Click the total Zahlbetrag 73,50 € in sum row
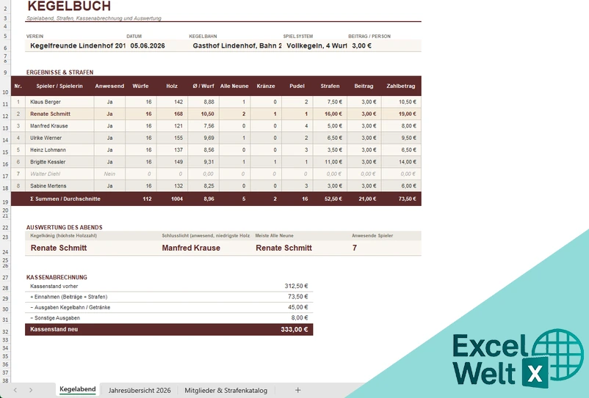The height and width of the screenshot is (398, 589). click(x=401, y=199)
